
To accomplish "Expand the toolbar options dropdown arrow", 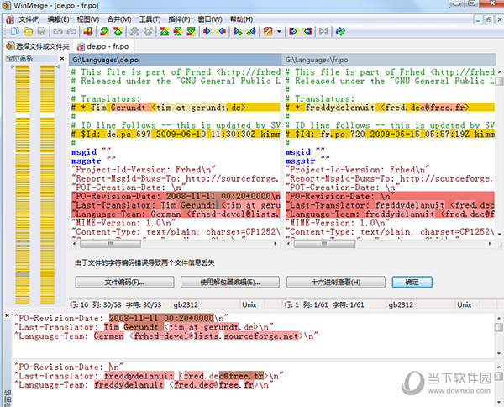I will 278,31.
